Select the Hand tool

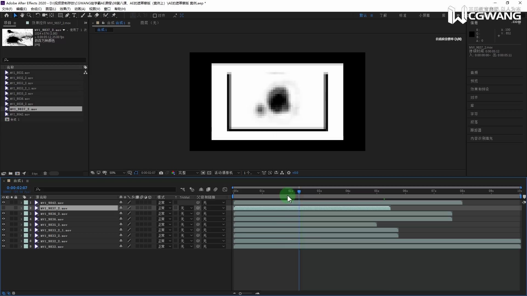click(22, 15)
